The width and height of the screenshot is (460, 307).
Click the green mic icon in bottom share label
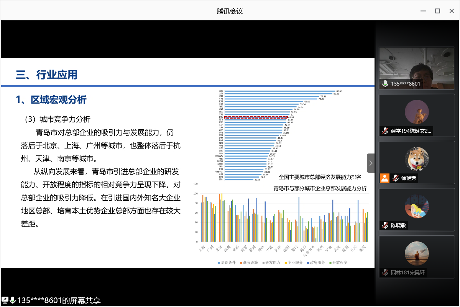click(x=13, y=300)
